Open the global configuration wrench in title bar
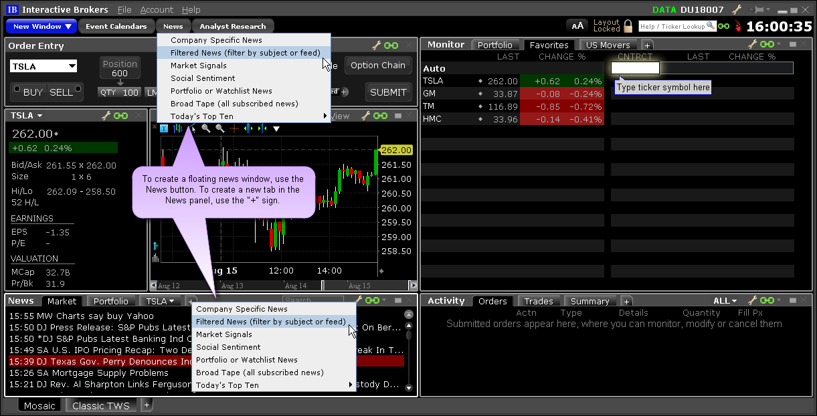This screenshot has height=416, width=817. pyautogui.click(x=737, y=9)
